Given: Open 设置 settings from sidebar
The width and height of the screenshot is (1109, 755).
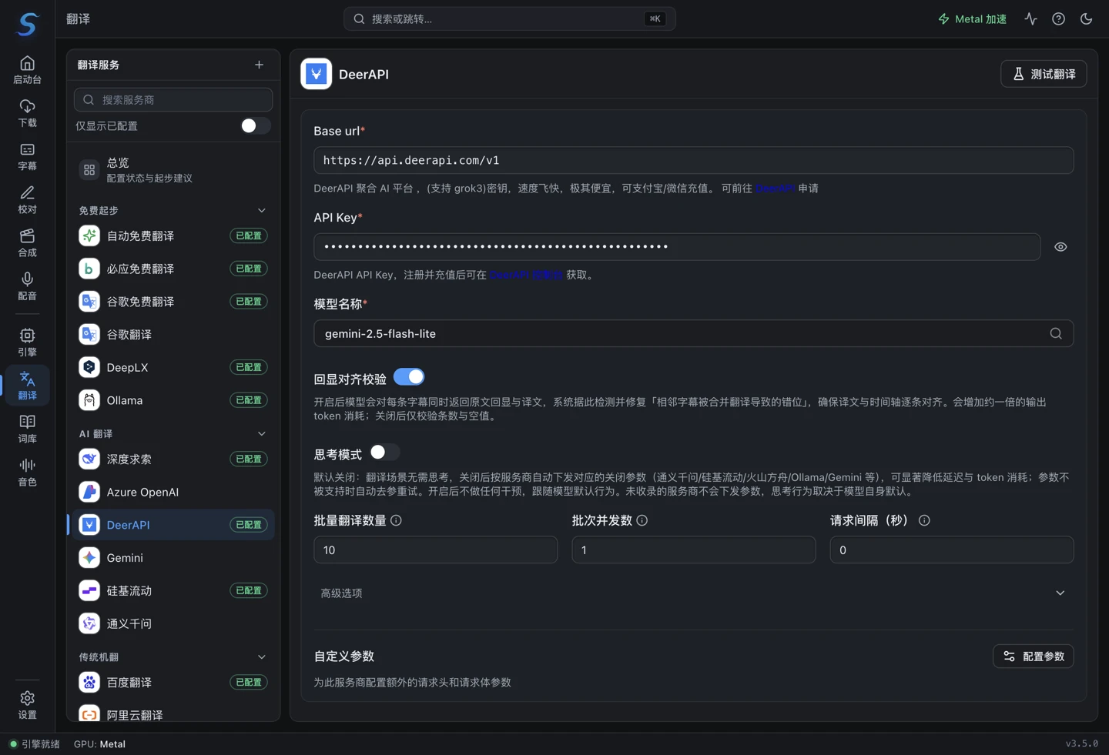Looking at the screenshot, I should pos(27,704).
